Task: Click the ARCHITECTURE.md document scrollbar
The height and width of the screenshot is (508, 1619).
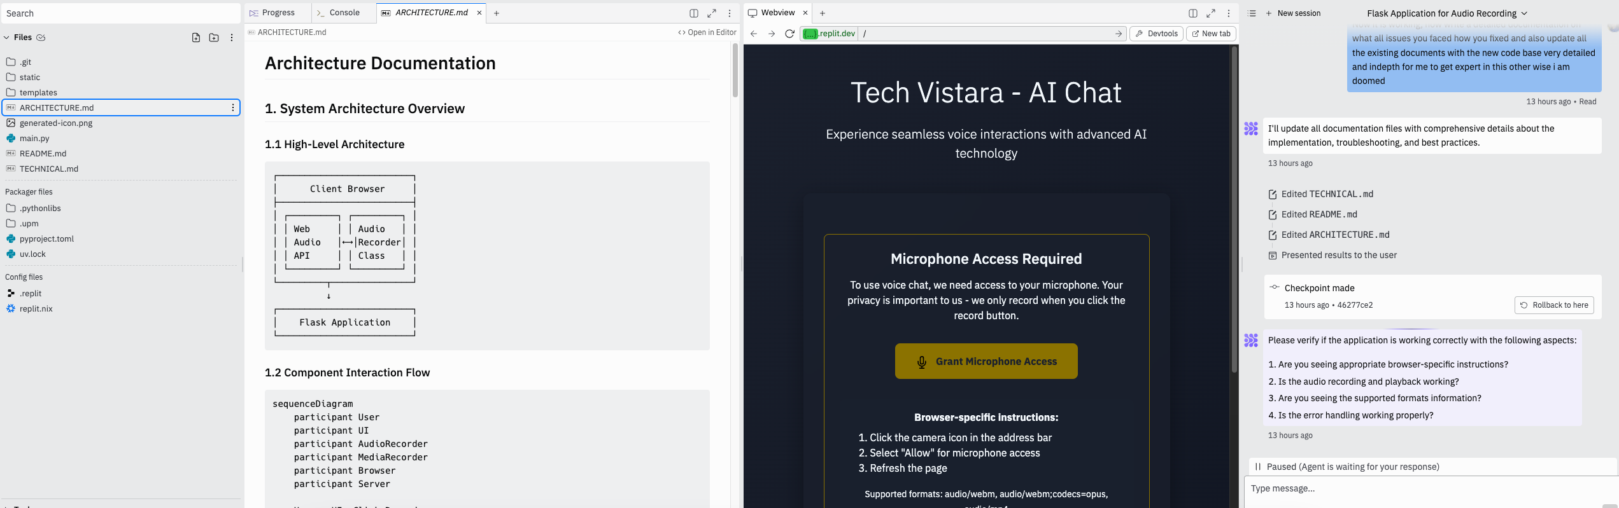Action: click(735, 70)
